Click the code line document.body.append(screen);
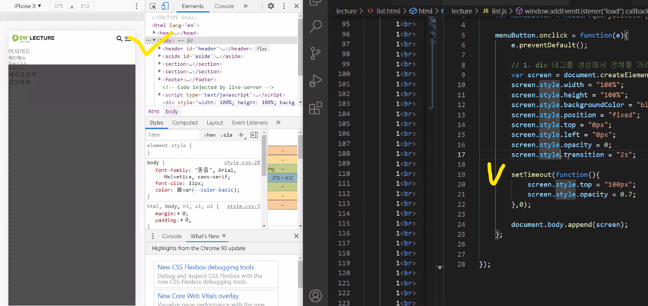This screenshot has width=648, height=306. [x=569, y=225]
